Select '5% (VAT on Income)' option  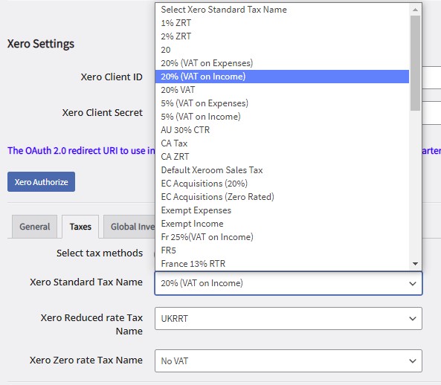coord(282,117)
